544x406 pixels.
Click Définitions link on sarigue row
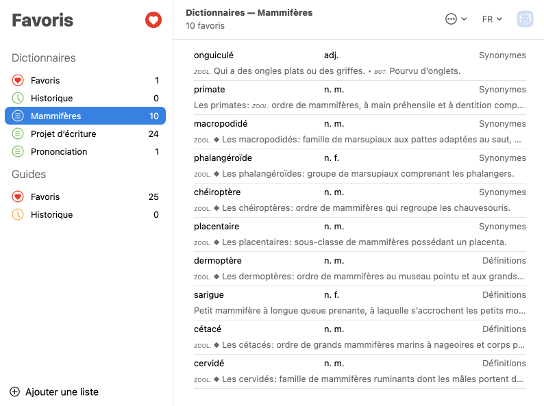(504, 295)
